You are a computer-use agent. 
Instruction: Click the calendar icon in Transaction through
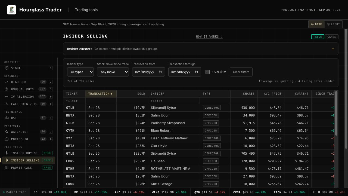(196, 72)
